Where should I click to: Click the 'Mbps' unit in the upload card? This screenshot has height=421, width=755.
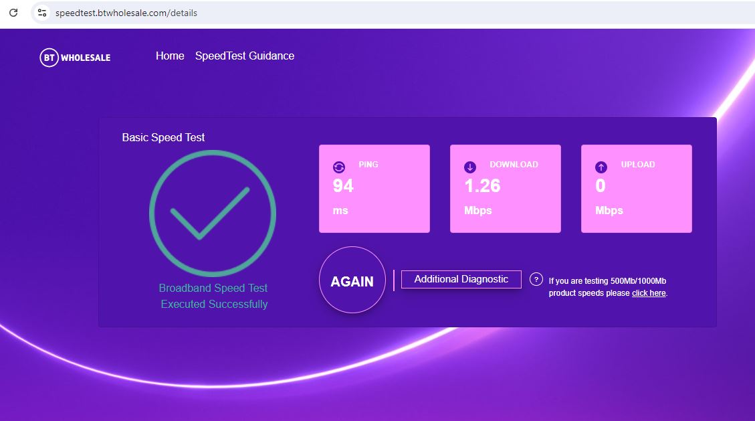(x=609, y=210)
